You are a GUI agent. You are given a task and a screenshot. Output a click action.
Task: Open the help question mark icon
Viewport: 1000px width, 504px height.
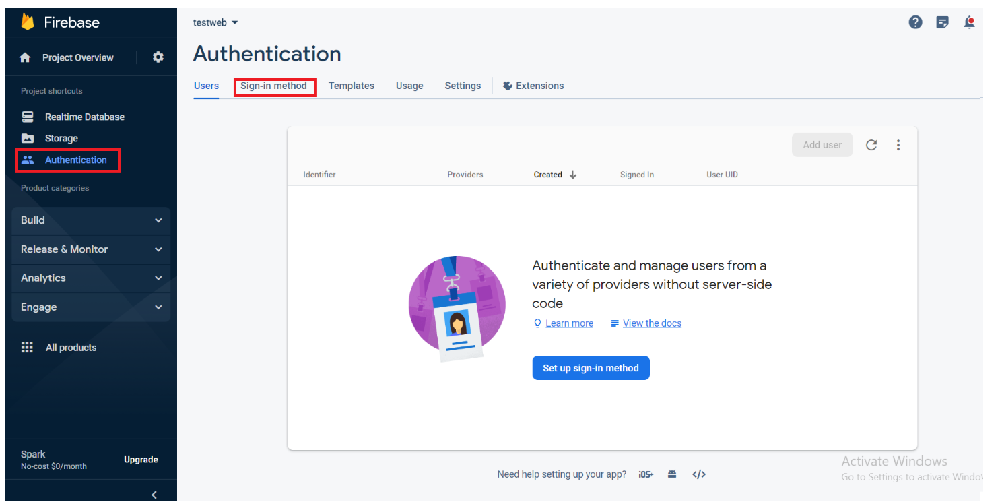pyautogui.click(x=915, y=22)
